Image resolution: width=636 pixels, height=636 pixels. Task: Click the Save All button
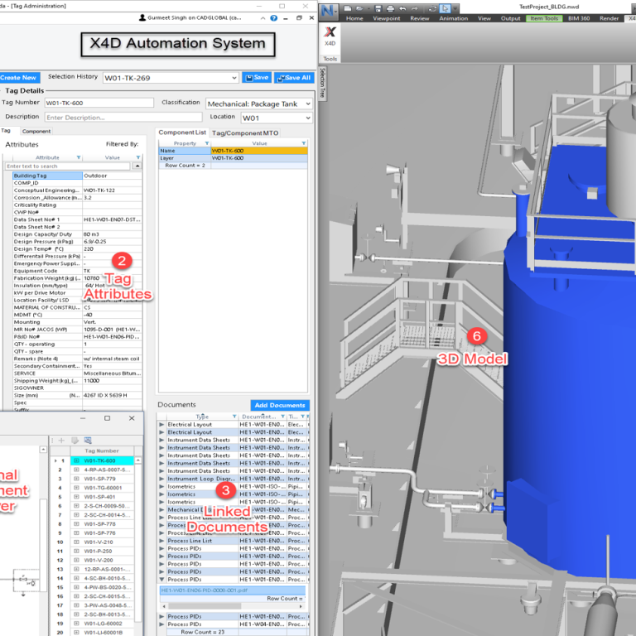294,78
